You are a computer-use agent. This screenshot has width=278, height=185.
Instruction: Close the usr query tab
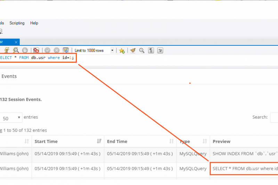click(15, 42)
